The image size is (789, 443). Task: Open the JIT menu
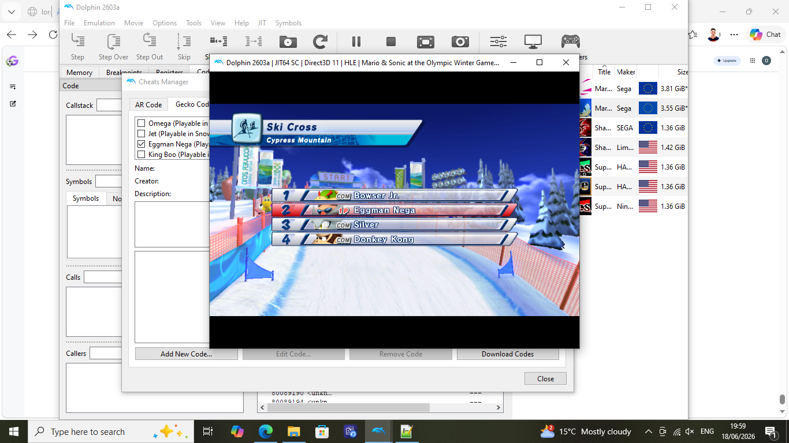point(262,23)
